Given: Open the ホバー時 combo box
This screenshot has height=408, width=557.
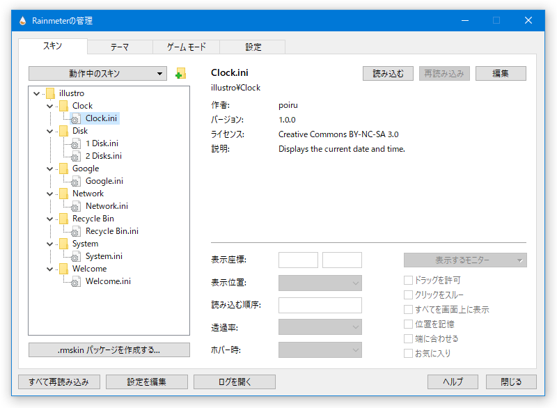Looking at the screenshot, I should 320,350.
